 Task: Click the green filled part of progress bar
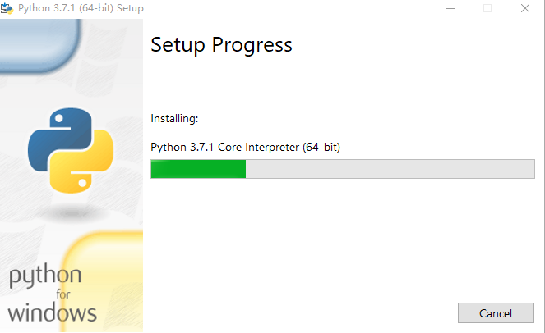click(198, 169)
